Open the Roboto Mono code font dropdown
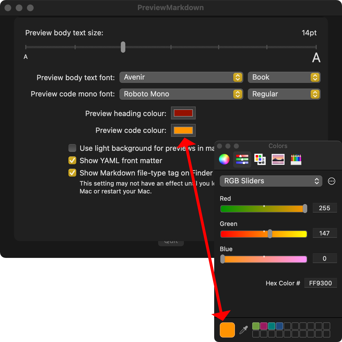Screen dimensions: 342x342 click(181, 94)
